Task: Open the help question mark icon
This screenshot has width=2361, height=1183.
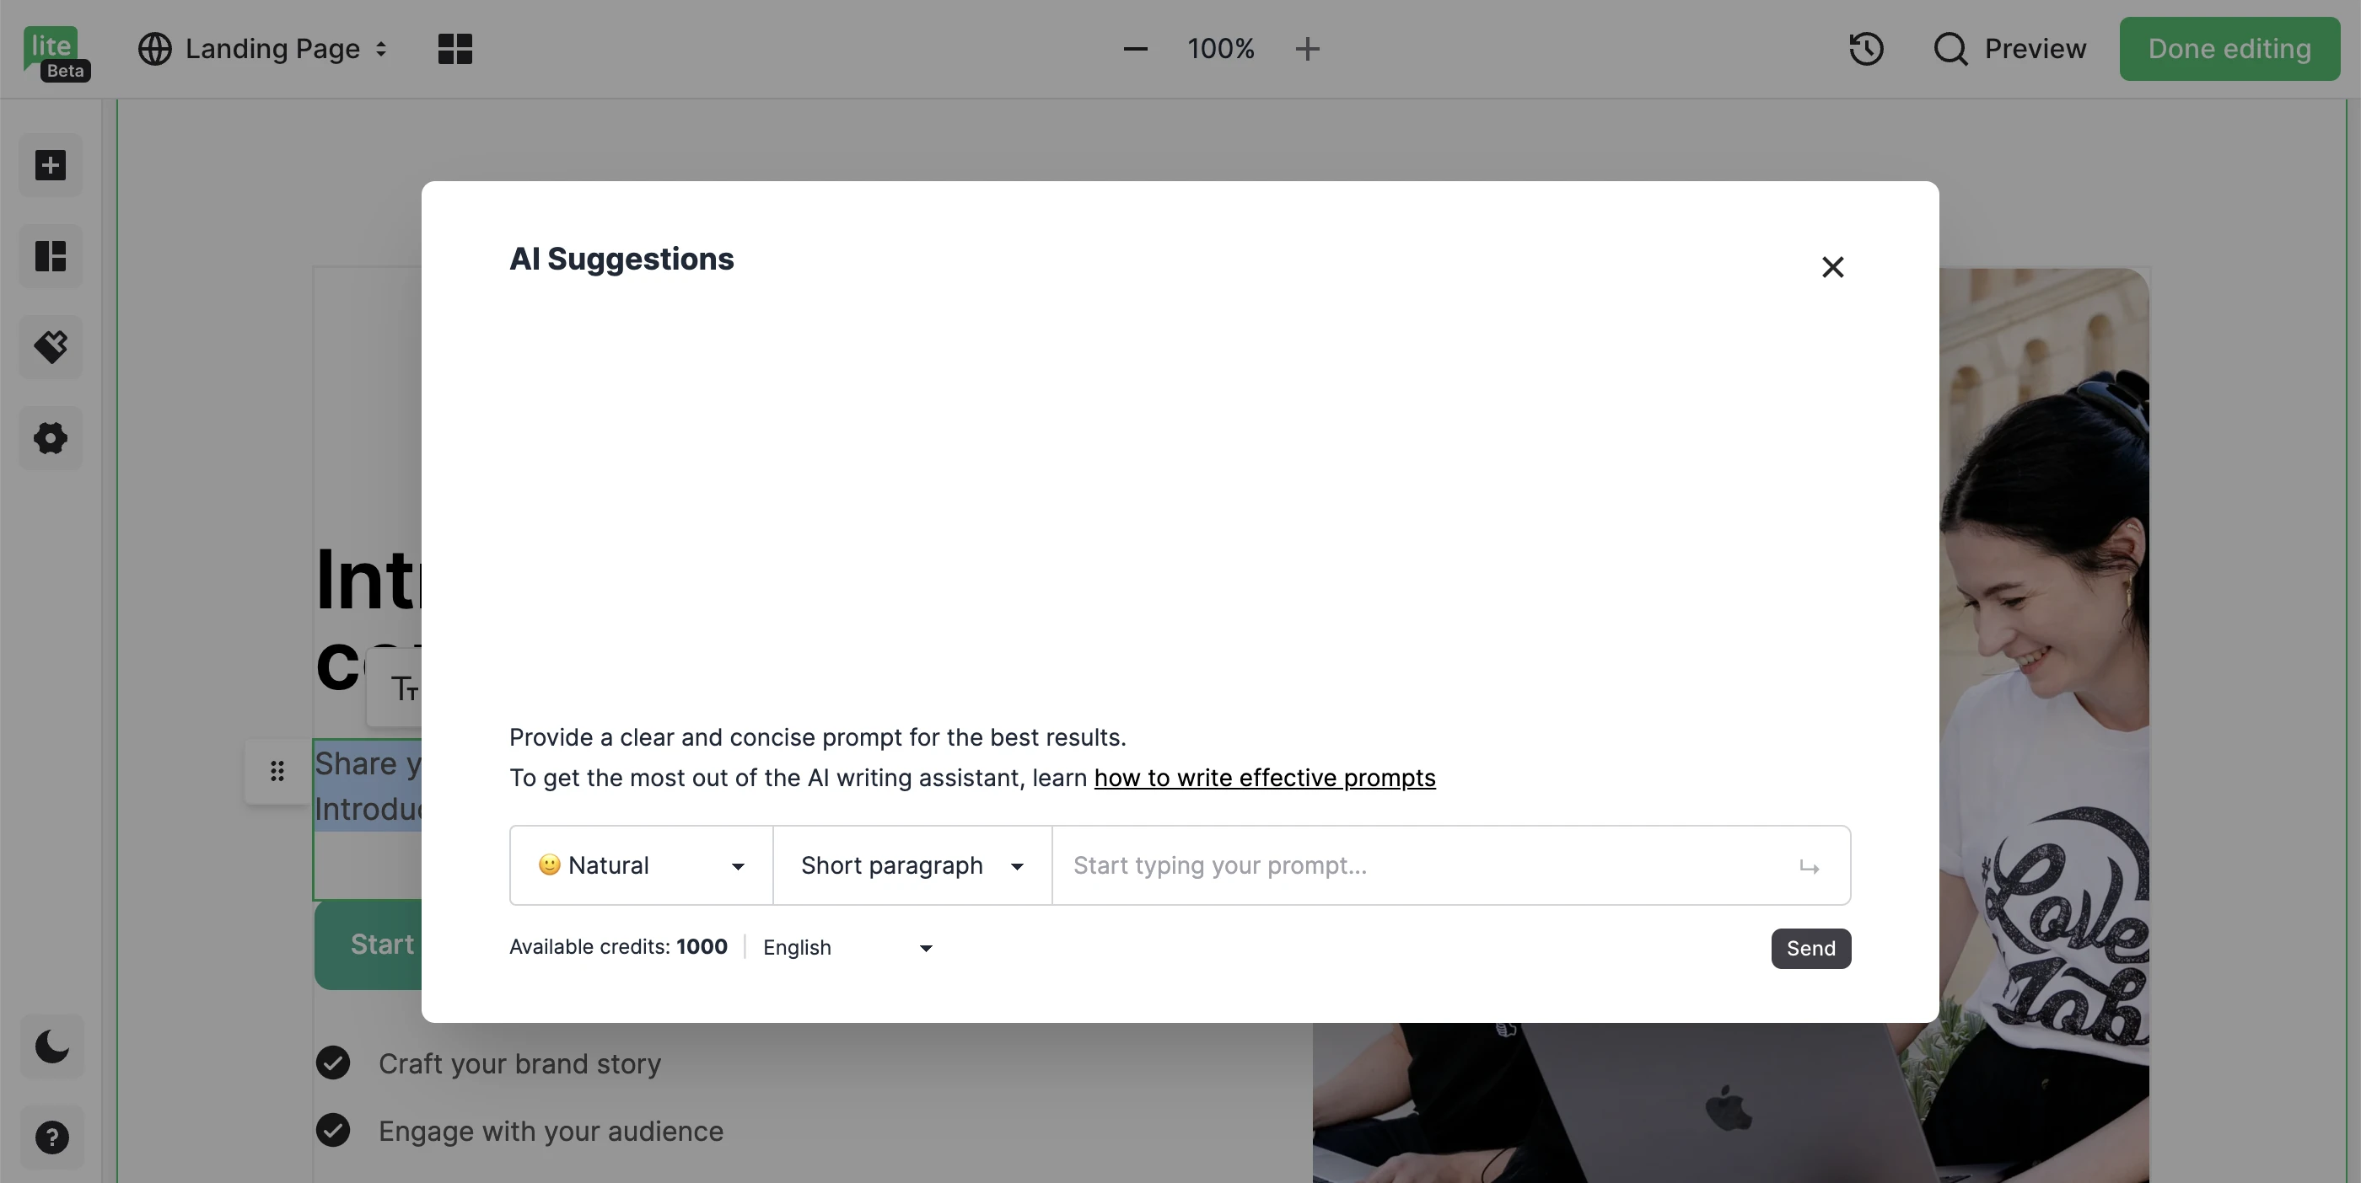Action: [51, 1137]
